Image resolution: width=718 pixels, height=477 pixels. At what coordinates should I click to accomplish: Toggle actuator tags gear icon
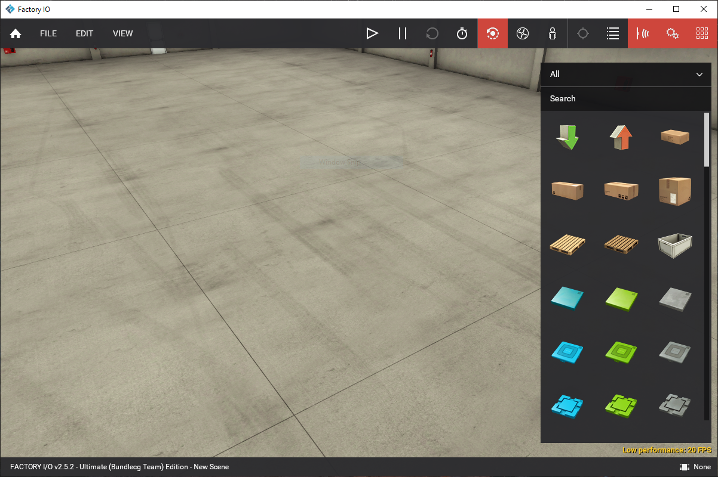(x=673, y=33)
